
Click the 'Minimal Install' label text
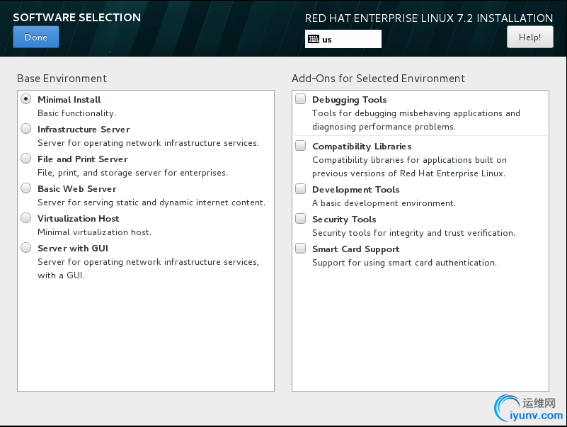[69, 100]
